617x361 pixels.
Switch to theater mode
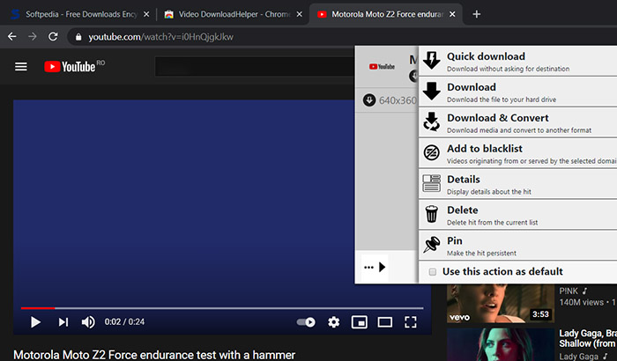385,322
